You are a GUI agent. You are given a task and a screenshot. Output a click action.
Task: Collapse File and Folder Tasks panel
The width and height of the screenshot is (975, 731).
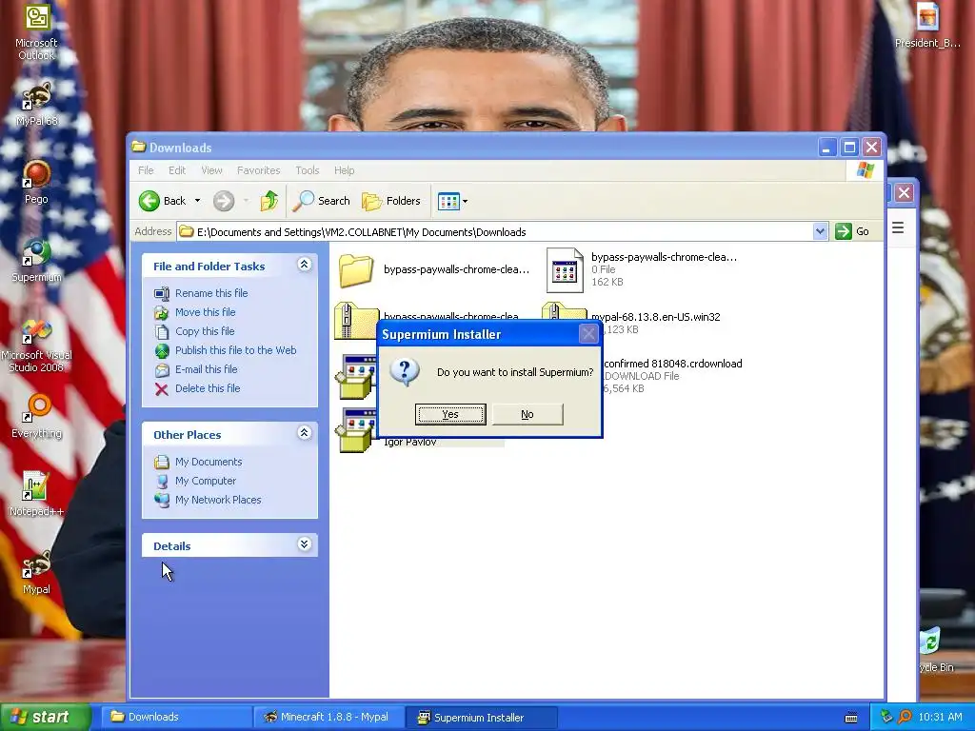(304, 265)
